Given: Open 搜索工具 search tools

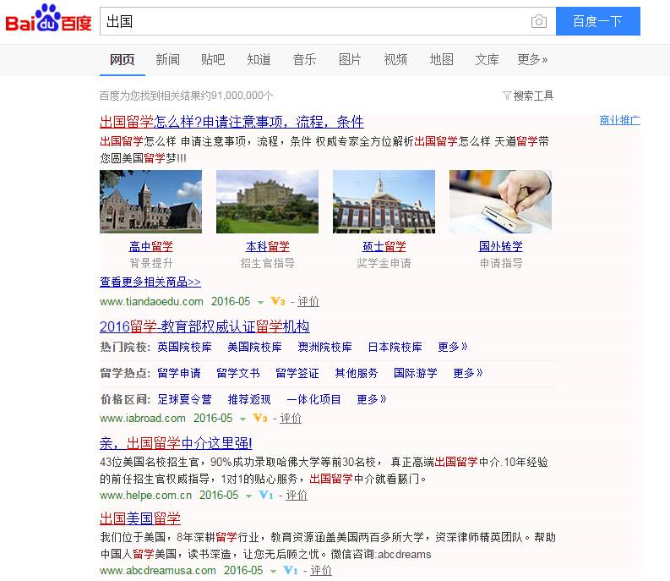Looking at the screenshot, I should (528, 96).
